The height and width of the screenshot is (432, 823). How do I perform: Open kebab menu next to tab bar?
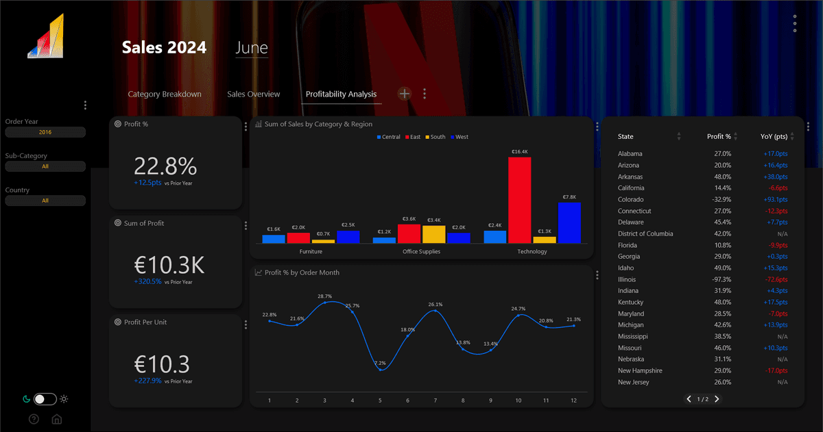click(x=425, y=94)
